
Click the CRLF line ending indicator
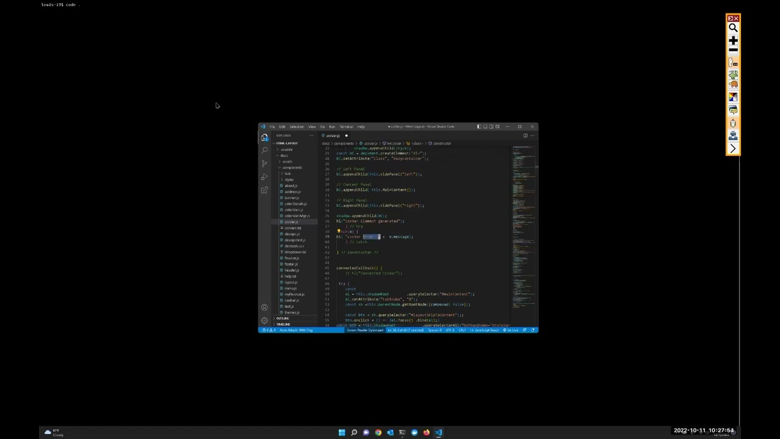(462, 330)
